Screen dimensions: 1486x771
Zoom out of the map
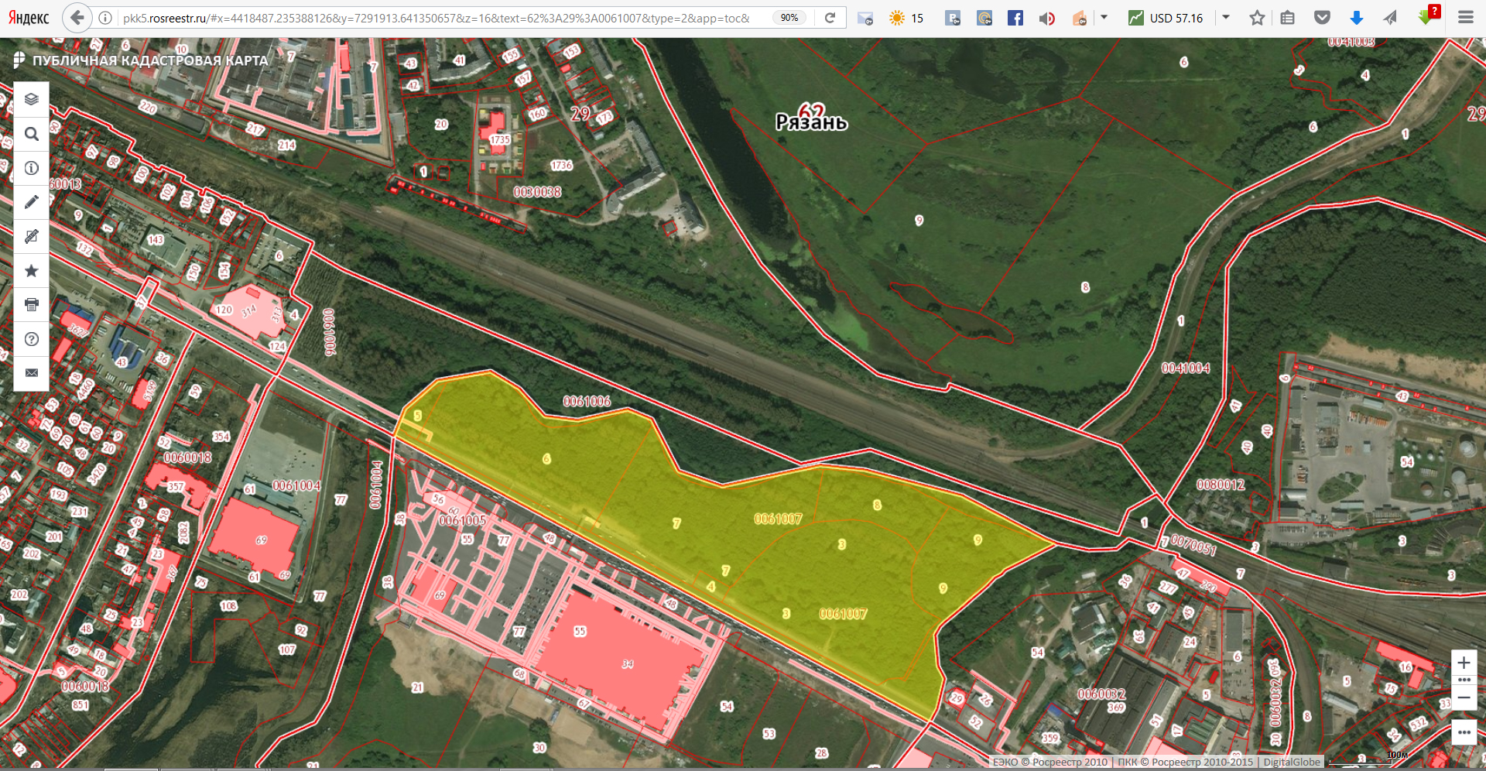pos(1464,697)
